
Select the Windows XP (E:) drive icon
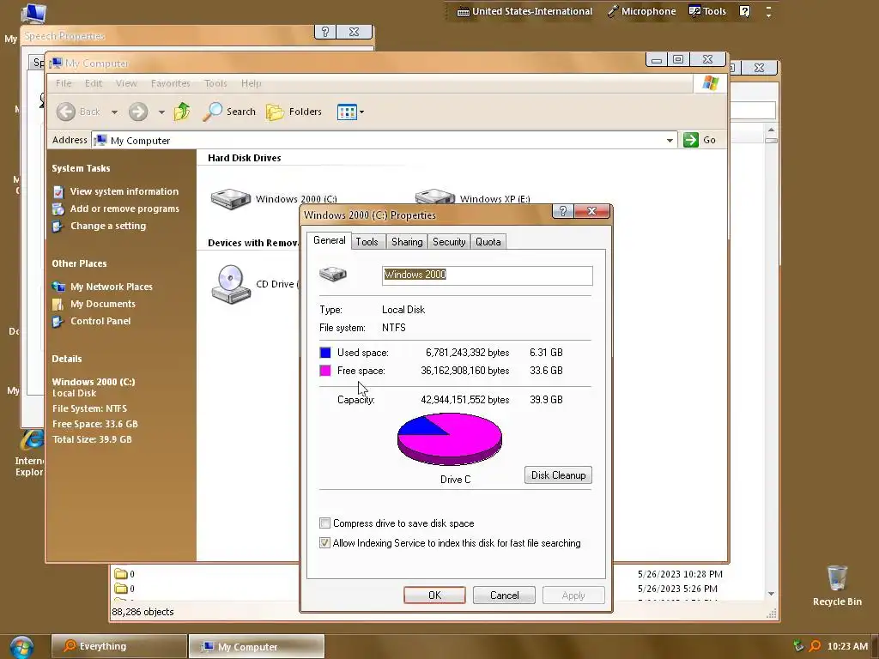tap(434, 196)
